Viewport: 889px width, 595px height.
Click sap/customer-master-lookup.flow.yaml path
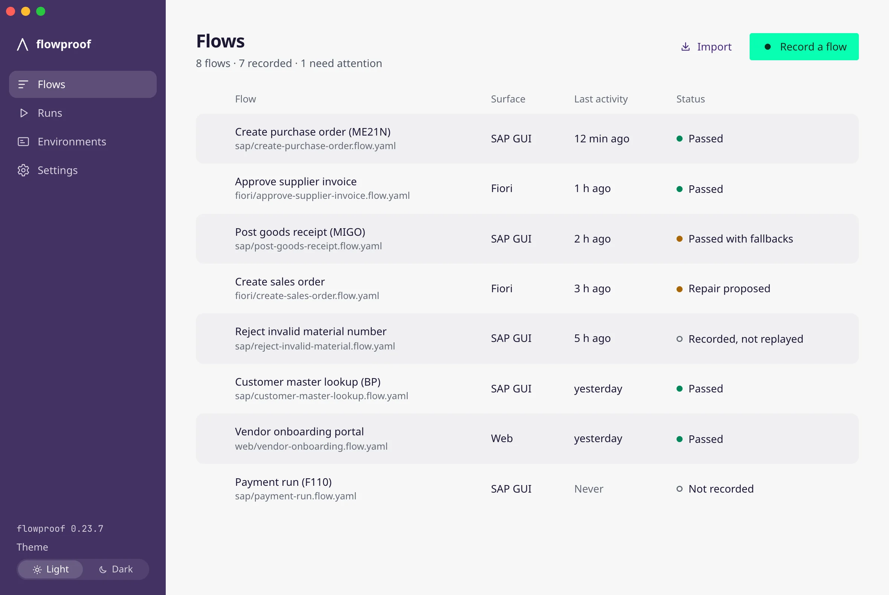(322, 396)
